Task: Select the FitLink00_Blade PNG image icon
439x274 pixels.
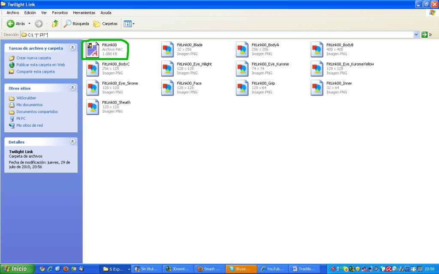Action: click(x=168, y=50)
